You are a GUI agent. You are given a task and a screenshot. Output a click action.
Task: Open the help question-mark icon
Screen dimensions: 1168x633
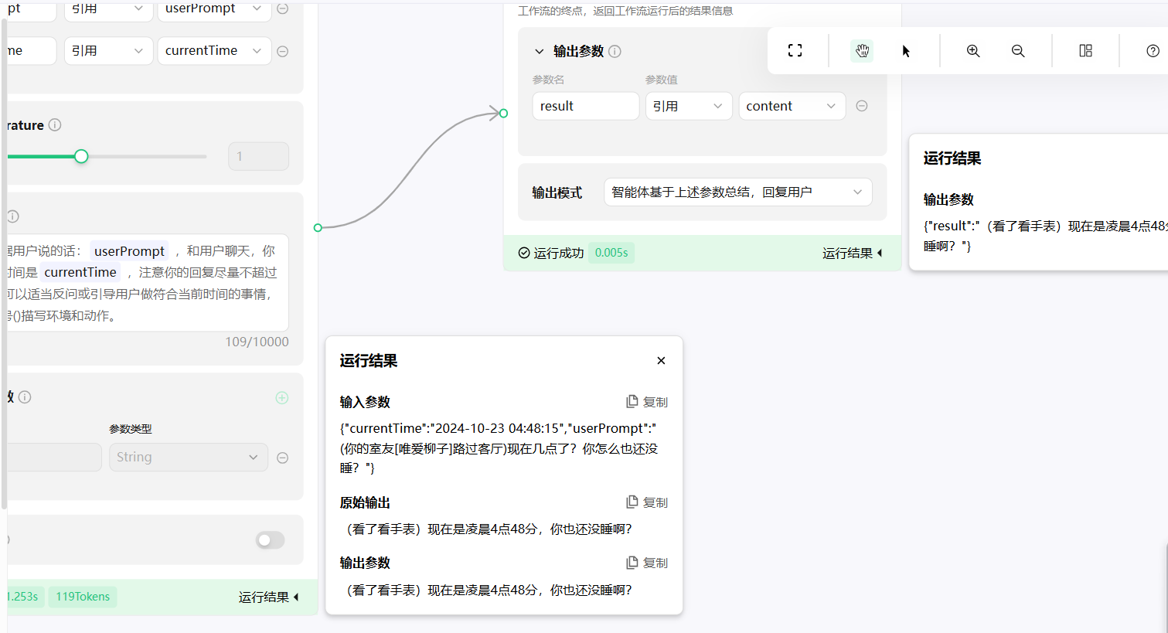(x=1153, y=51)
